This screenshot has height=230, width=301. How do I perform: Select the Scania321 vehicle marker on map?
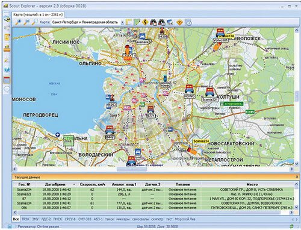[x=209, y=93]
